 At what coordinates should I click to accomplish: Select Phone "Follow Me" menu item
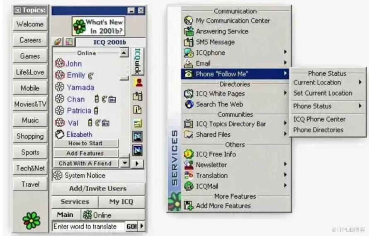(235, 74)
